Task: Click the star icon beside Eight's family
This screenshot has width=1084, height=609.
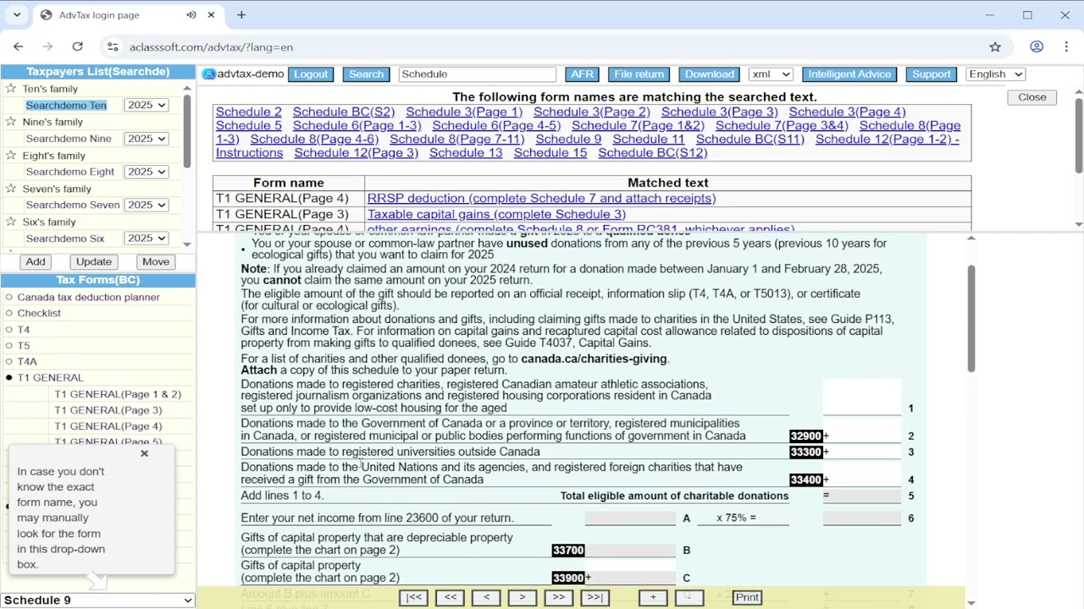Action: [11, 156]
